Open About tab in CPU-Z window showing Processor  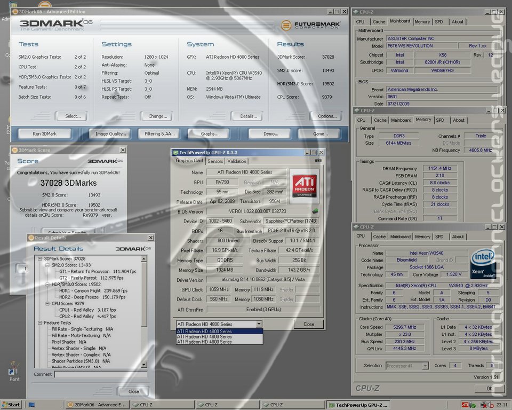458,236
